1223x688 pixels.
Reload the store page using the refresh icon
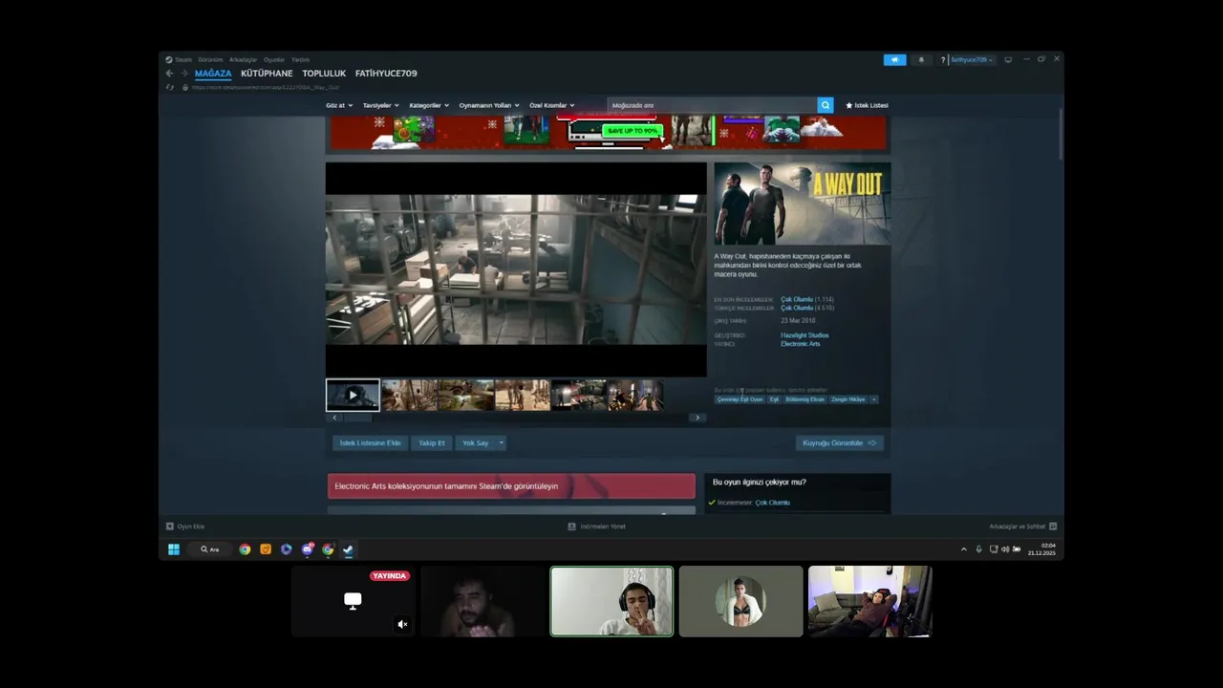(x=170, y=87)
